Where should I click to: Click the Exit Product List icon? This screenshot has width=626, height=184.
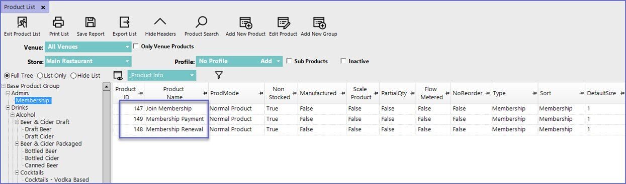(22, 23)
